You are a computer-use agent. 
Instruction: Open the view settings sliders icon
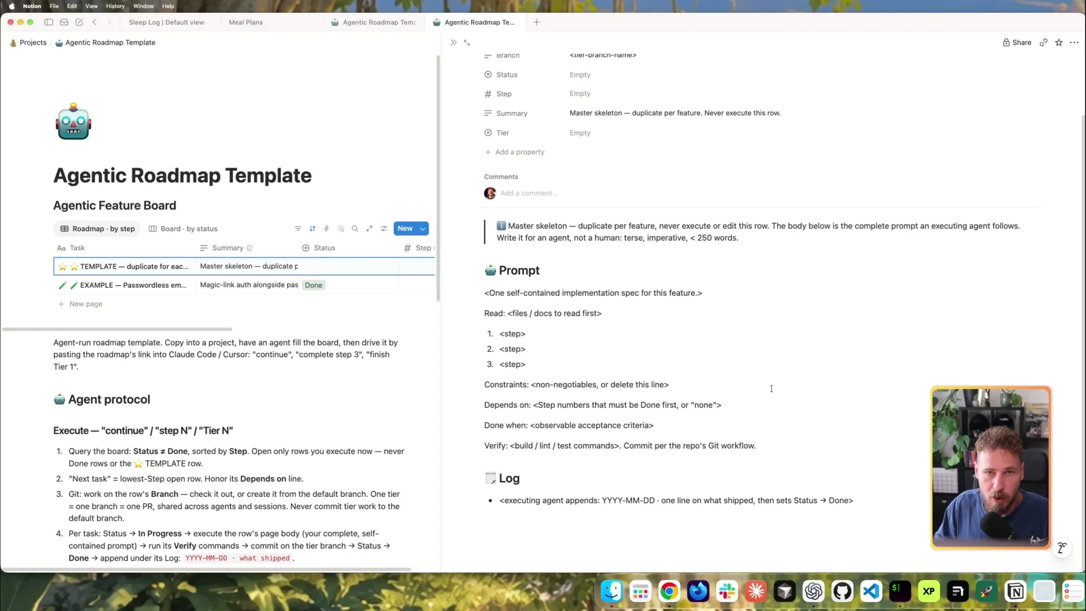click(x=383, y=229)
